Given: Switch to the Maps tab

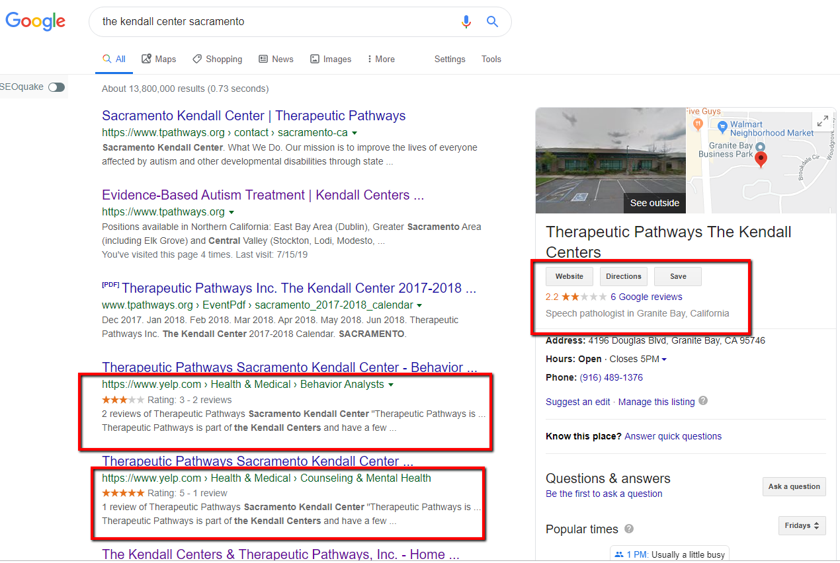Looking at the screenshot, I should pos(159,59).
